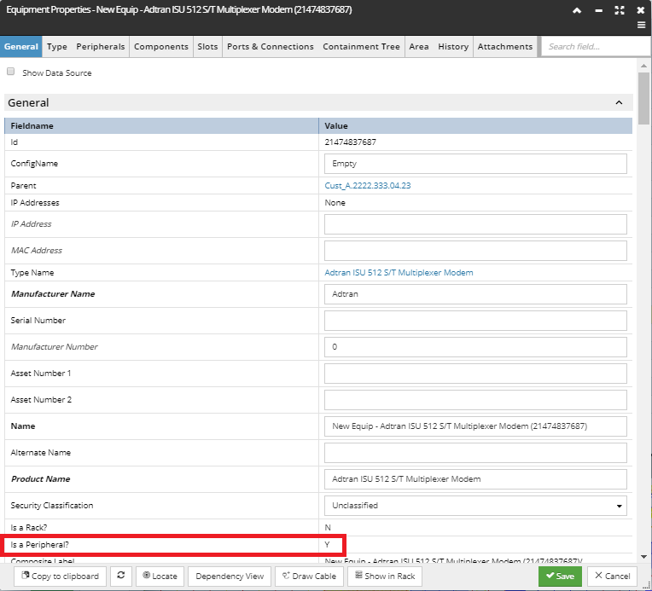652x591 pixels.
Task: Click the Copy to clipboard button
Action: [60, 576]
